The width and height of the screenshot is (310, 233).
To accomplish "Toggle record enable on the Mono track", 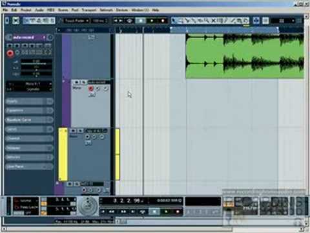I will click(91, 89).
